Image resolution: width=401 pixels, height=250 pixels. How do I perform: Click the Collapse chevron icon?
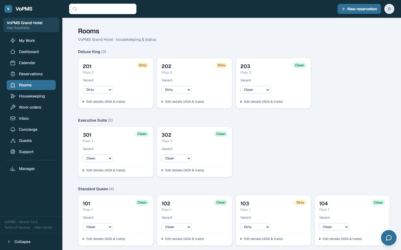(9, 242)
